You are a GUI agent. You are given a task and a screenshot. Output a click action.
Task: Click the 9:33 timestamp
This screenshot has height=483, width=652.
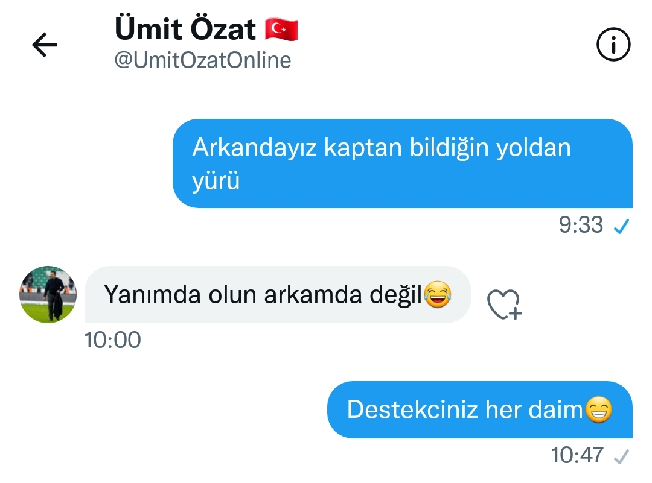(581, 225)
